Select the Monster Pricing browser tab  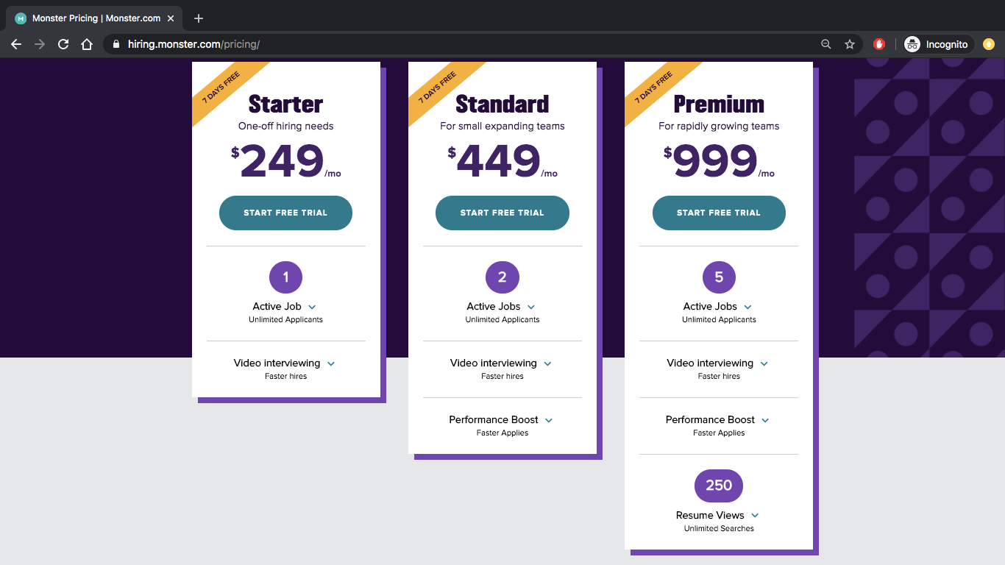click(x=94, y=18)
